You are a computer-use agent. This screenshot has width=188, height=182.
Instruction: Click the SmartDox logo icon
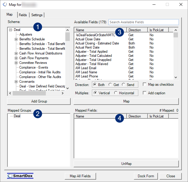coord(20,176)
